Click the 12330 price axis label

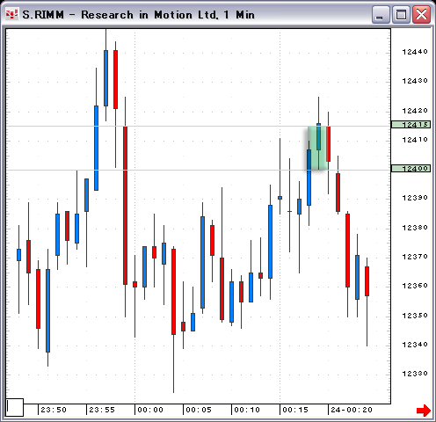415,374
